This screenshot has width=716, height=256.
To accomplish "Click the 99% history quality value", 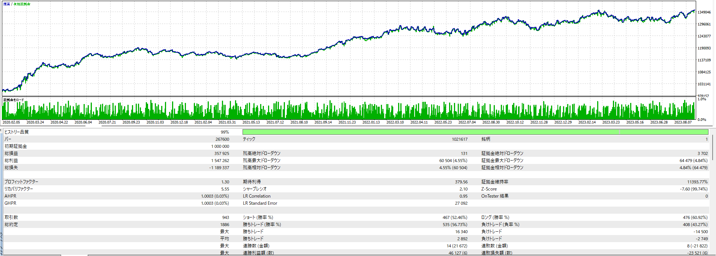I will pyautogui.click(x=225, y=132).
